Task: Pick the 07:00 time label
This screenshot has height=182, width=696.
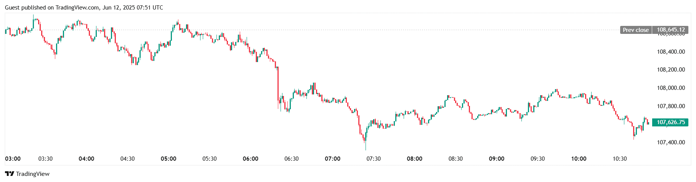Action: click(x=333, y=159)
